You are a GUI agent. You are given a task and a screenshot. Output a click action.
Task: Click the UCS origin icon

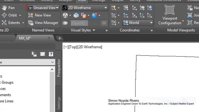134,8
